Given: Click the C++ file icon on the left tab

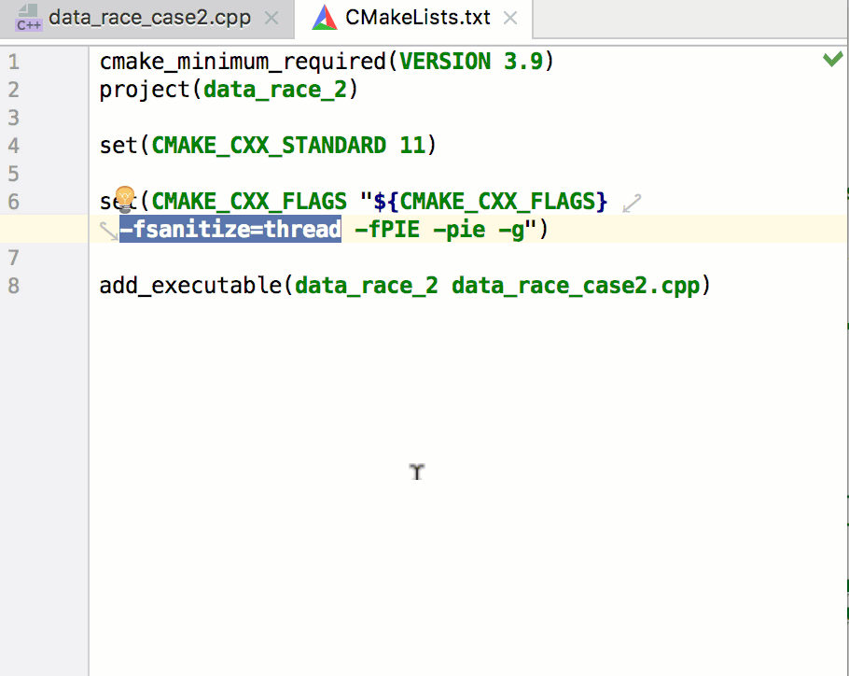Looking at the screenshot, I should (x=28, y=17).
